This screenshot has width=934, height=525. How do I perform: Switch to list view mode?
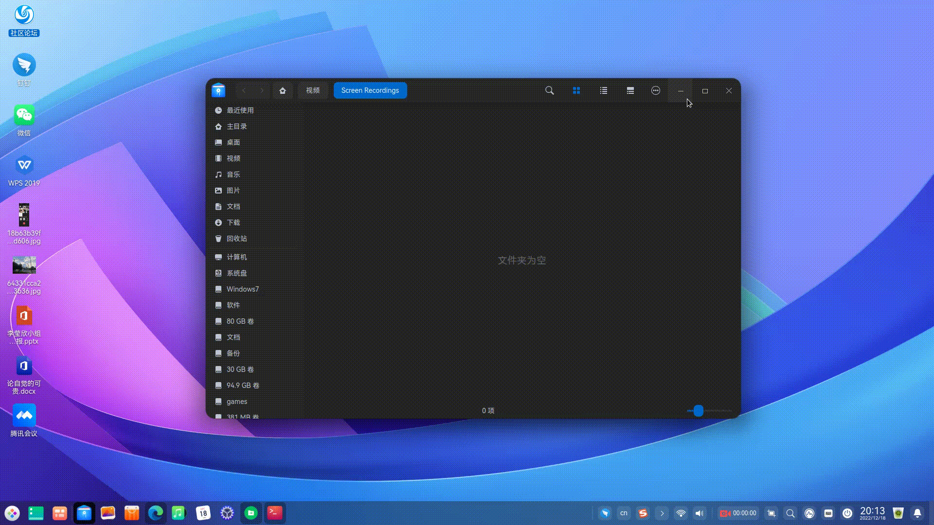(603, 90)
